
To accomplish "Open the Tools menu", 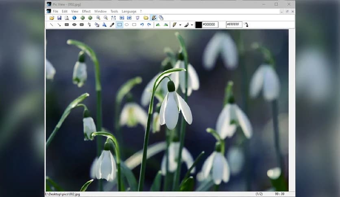I will (x=114, y=11).
